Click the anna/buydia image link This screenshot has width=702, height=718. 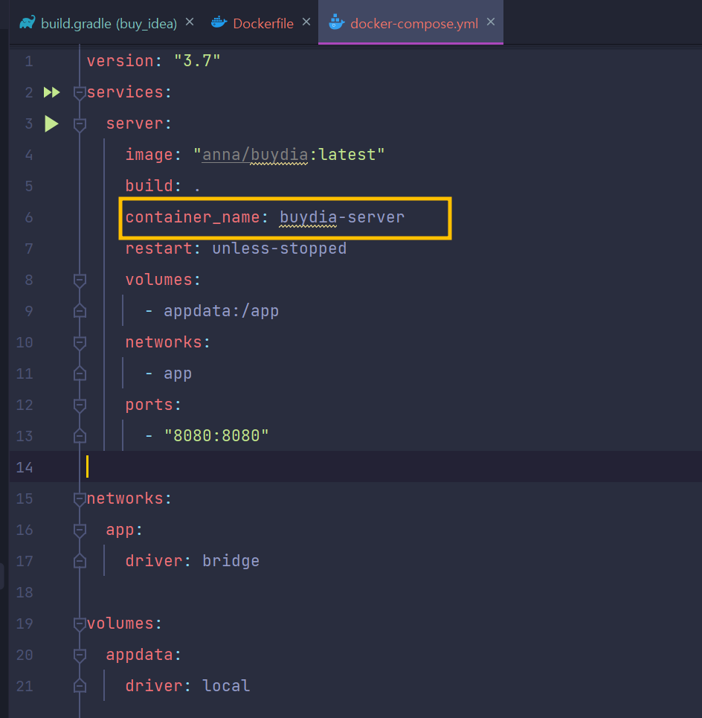tap(255, 155)
